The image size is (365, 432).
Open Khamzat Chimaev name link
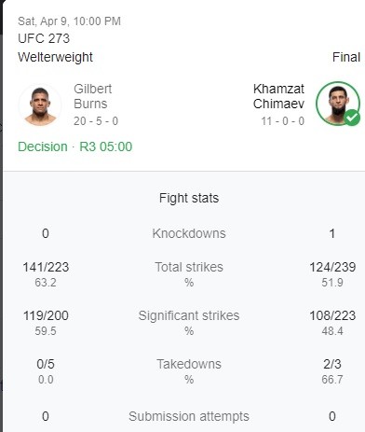pos(278,96)
